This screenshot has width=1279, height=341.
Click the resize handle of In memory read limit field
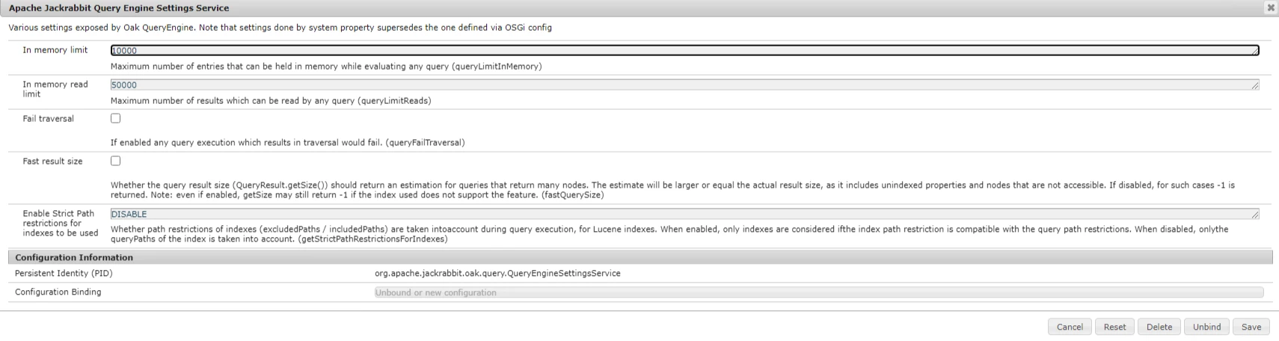pos(1255,86)
